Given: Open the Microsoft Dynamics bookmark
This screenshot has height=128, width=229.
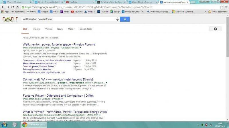Looking at the screenshot, I should point(183,12).
